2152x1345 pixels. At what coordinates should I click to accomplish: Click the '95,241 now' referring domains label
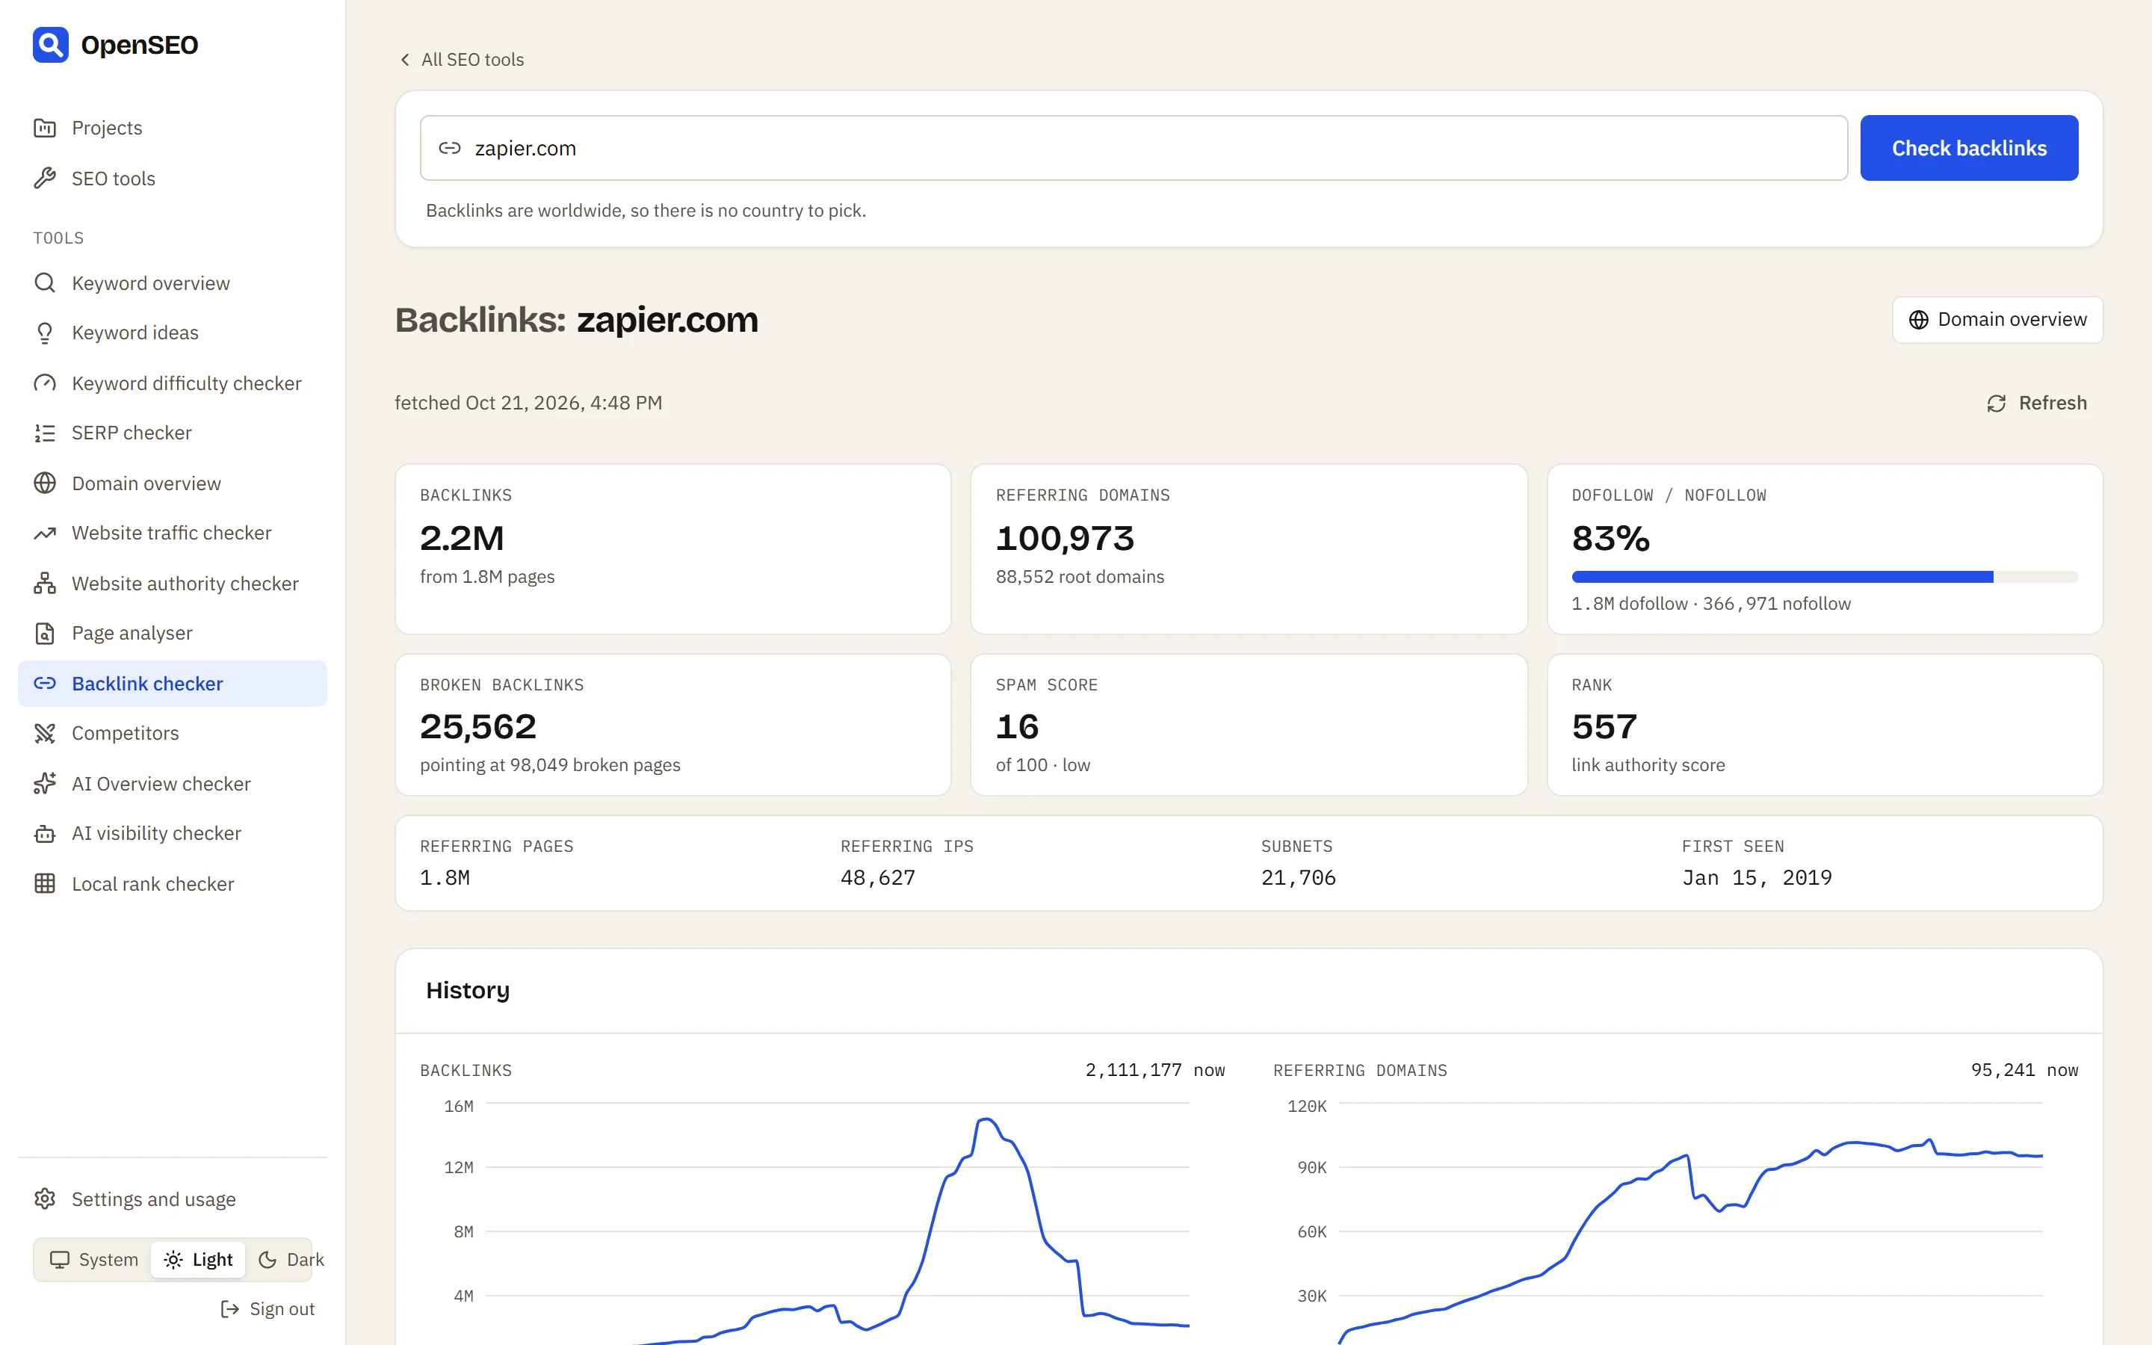pos(2024,1070)
